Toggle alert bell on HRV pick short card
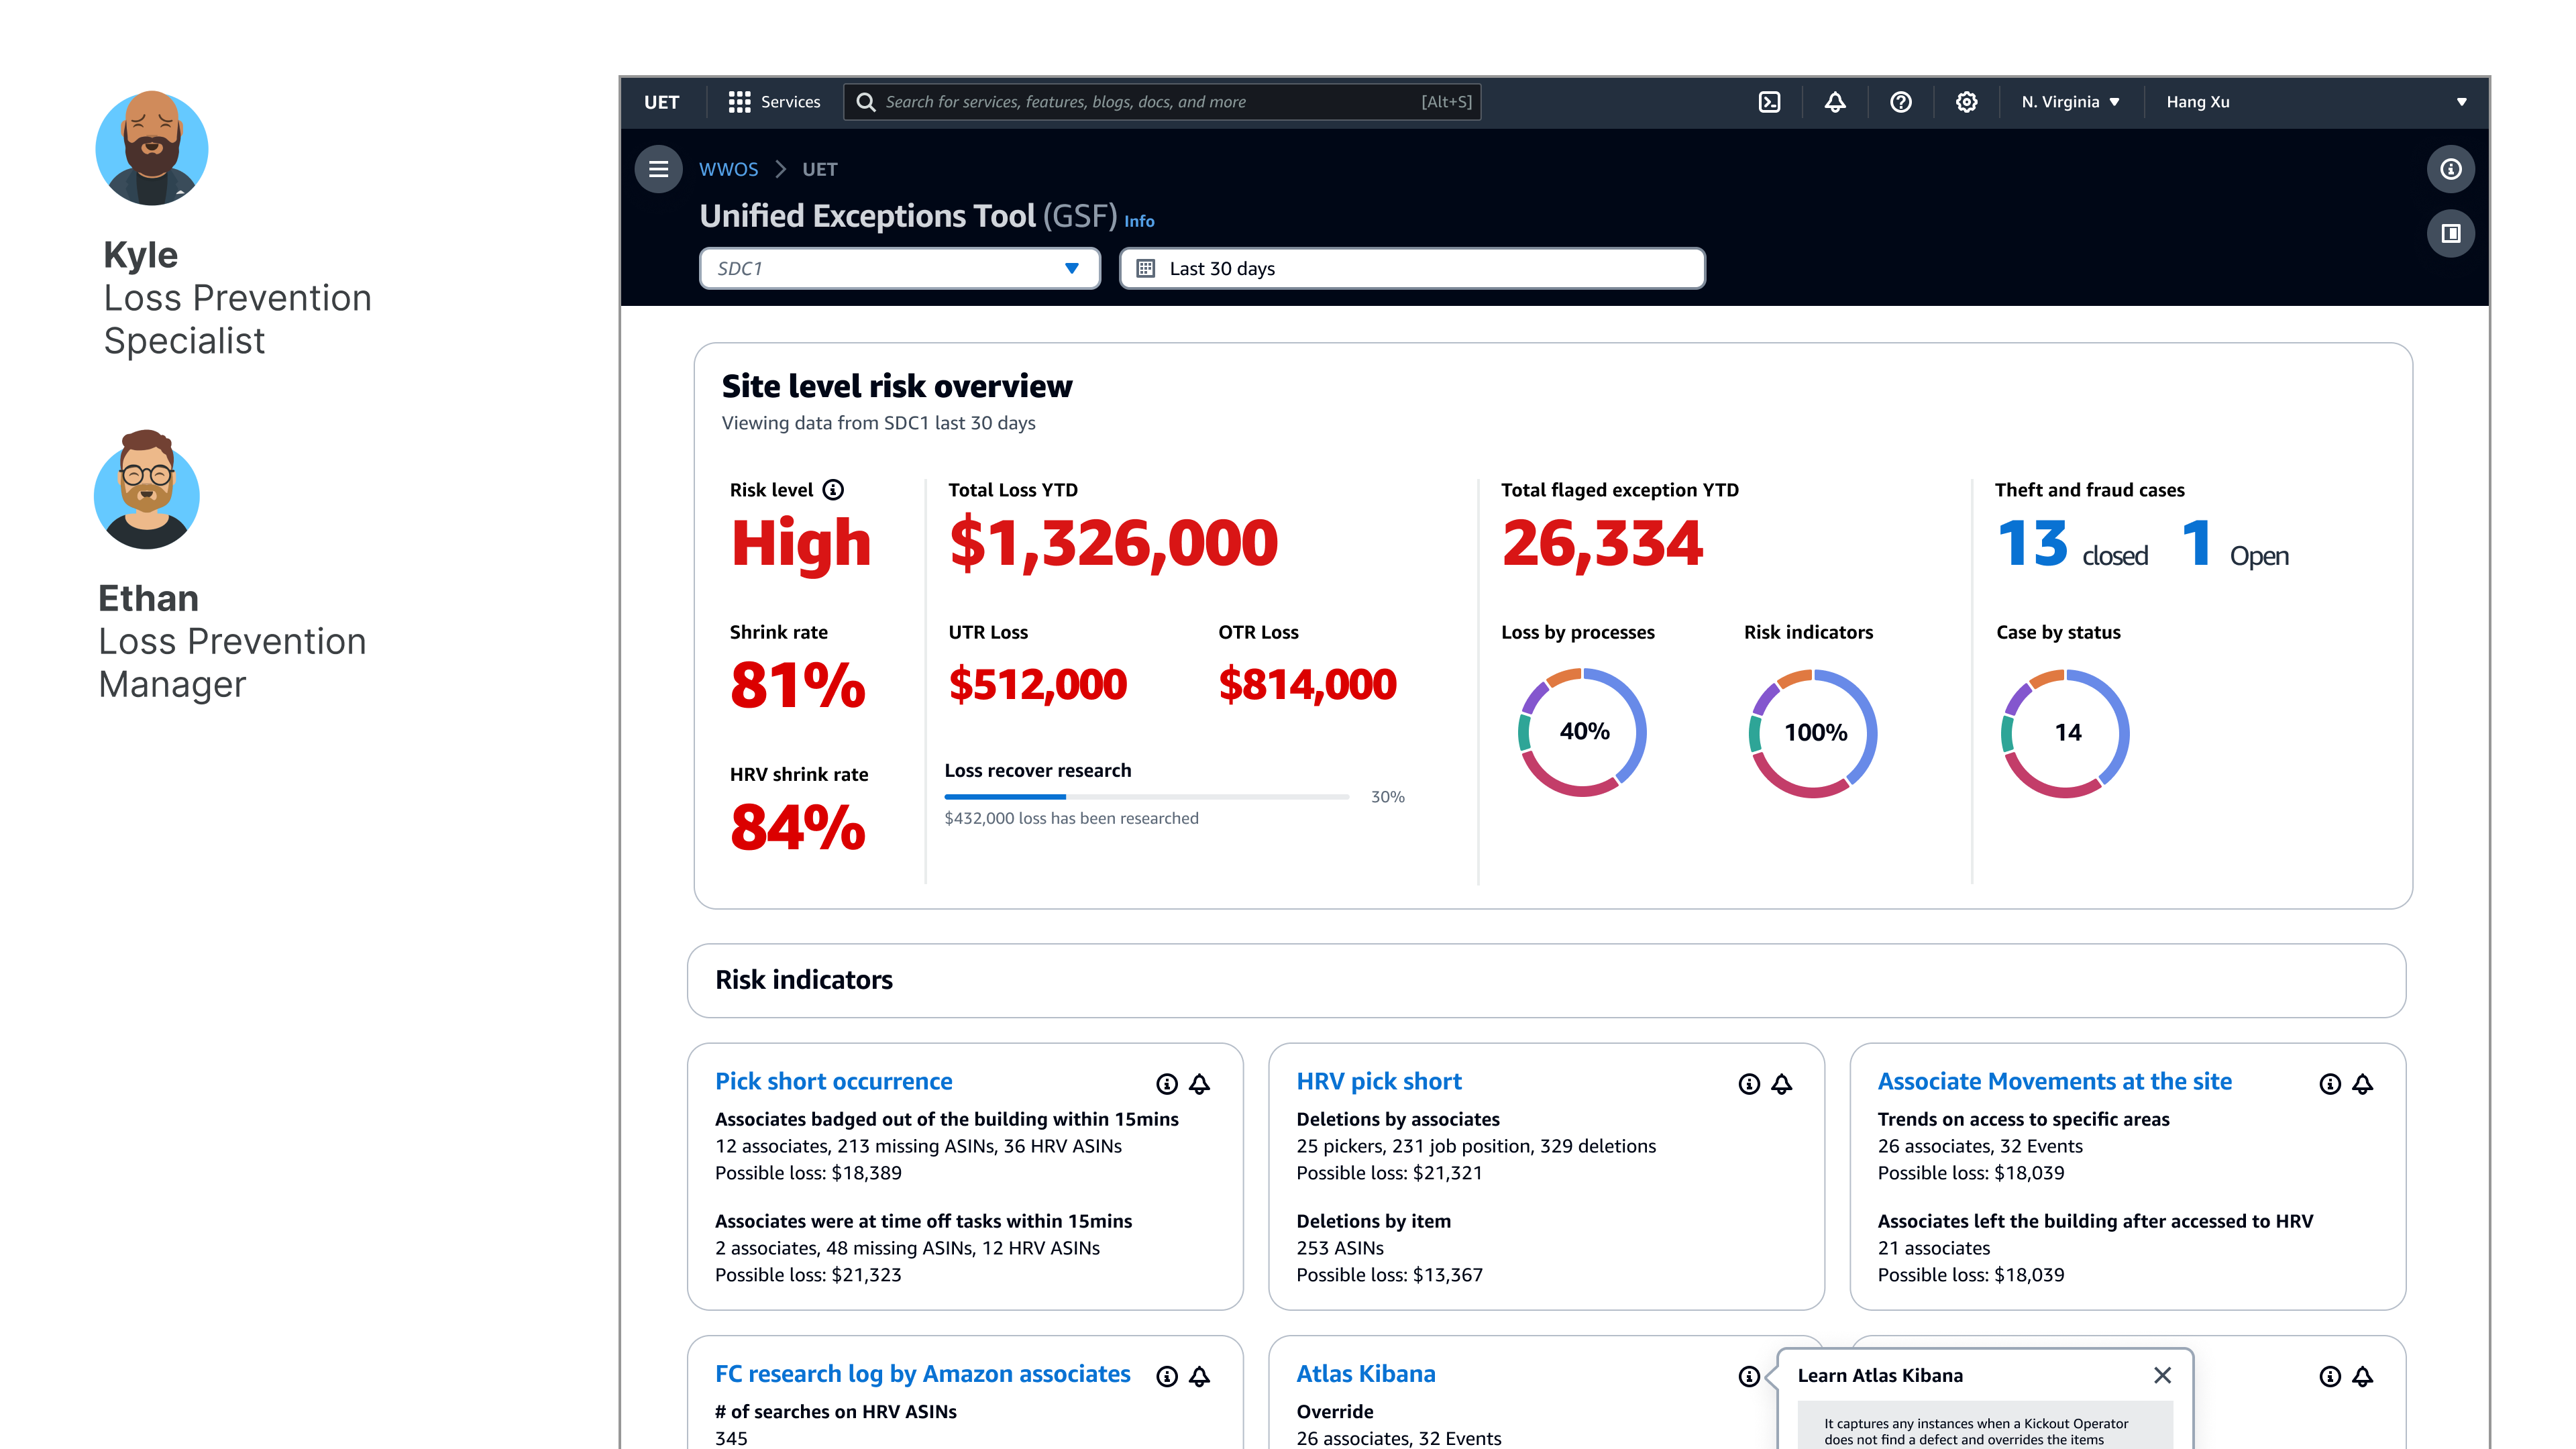 pyautogui.click(x=1781, y=1084)
